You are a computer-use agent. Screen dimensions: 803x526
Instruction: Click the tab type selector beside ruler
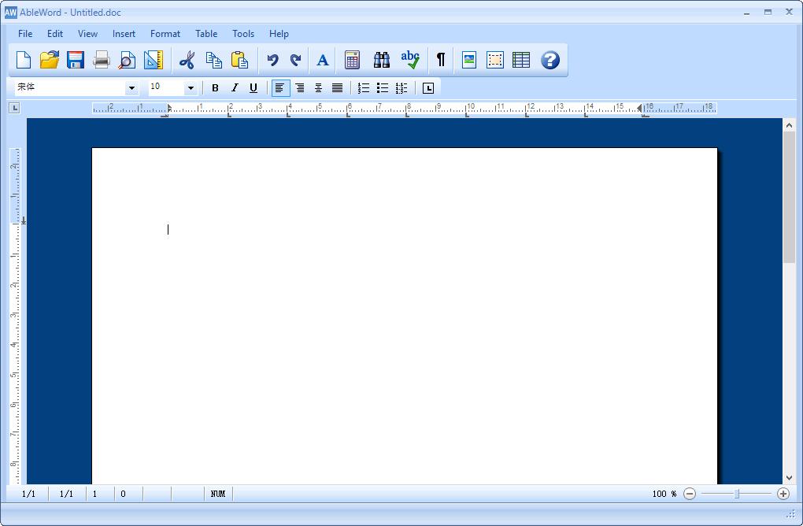(x=14, y=108)
